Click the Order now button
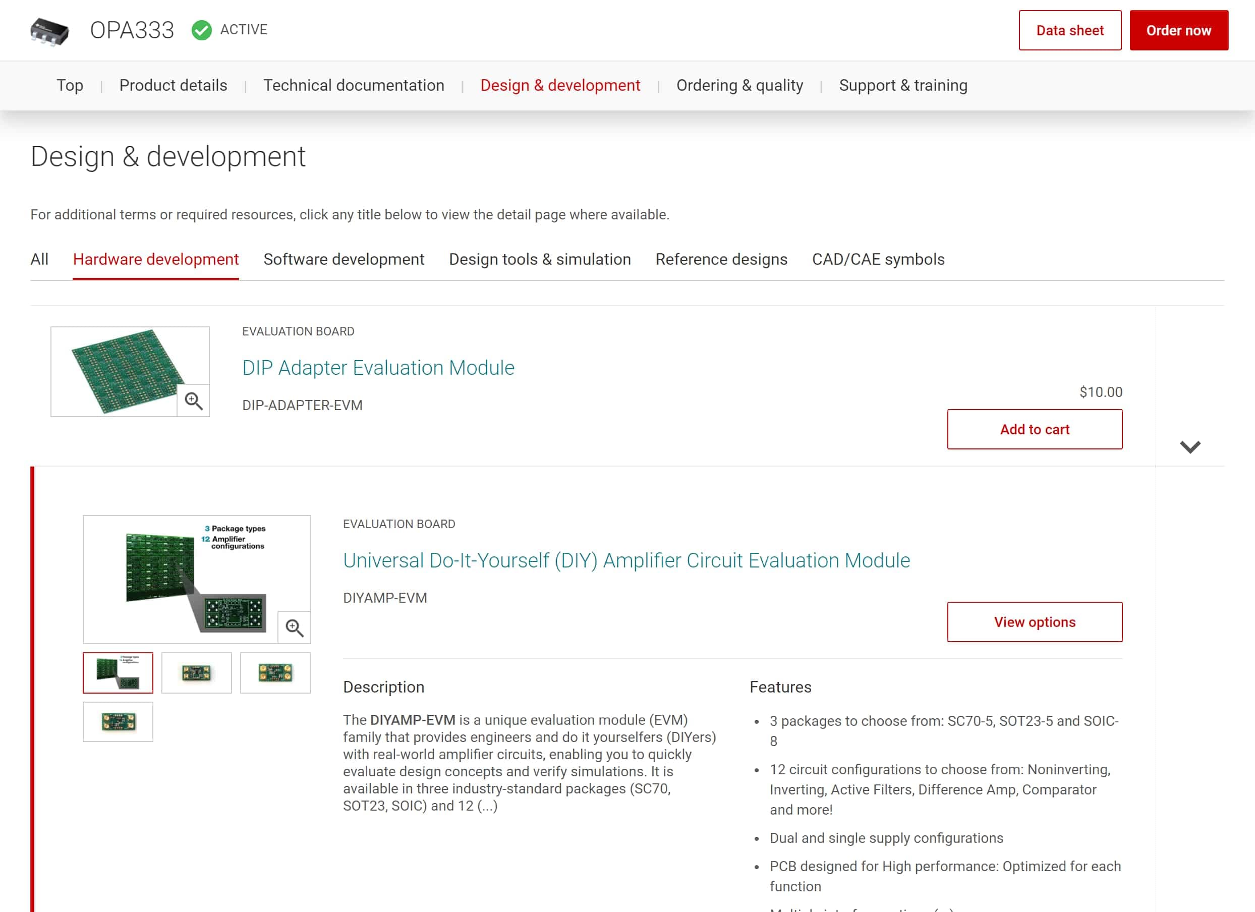 click(x=1179, y=30)
